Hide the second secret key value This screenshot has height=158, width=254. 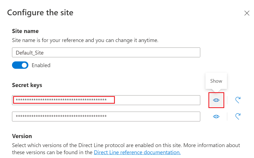(x=216, y=117)
